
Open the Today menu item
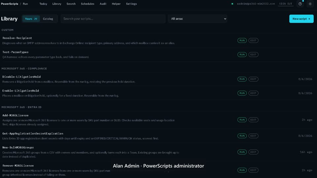pos(43,4)
